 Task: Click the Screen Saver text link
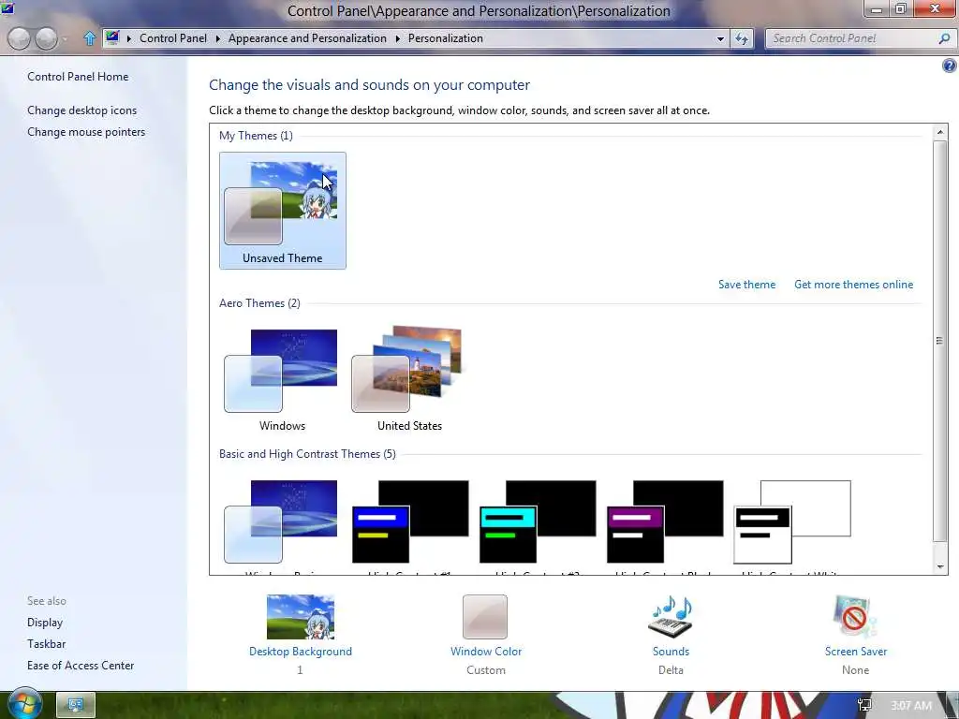[855, 652]
